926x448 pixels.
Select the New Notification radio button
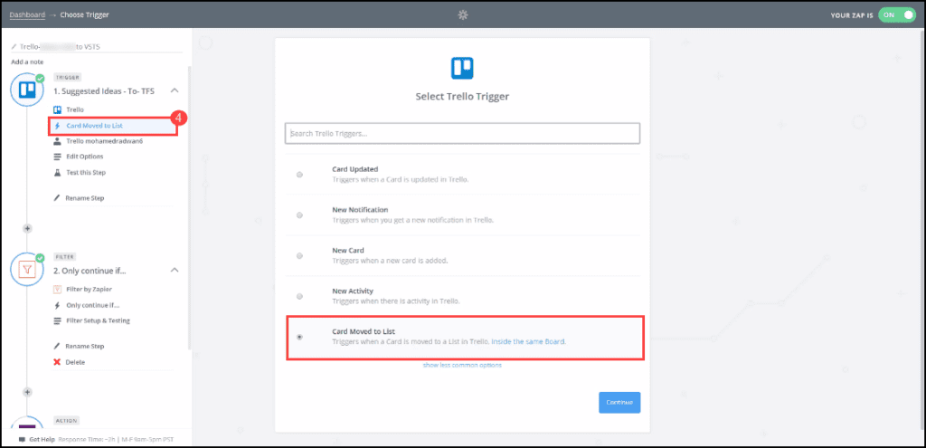pos(299,214)
